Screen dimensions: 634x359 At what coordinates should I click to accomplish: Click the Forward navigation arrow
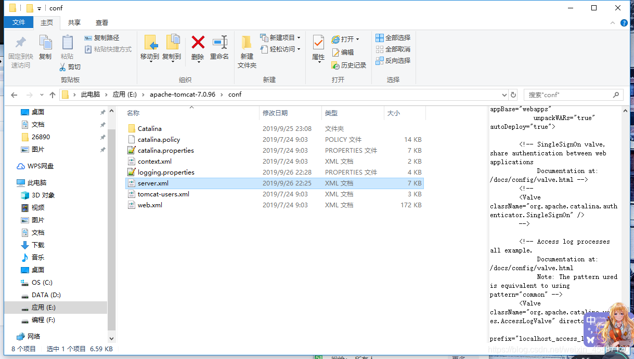pyautogui.click(x=30, y=95)
